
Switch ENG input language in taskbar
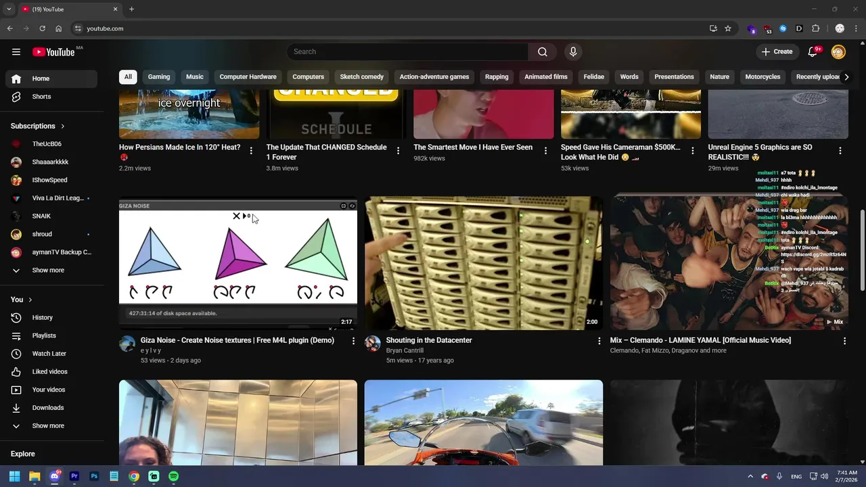tap(796, 476)
